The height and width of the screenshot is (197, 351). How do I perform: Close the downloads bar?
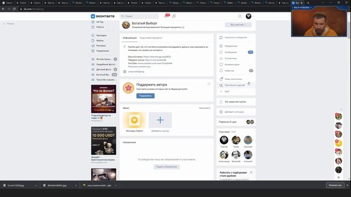[x=347, y=186]
